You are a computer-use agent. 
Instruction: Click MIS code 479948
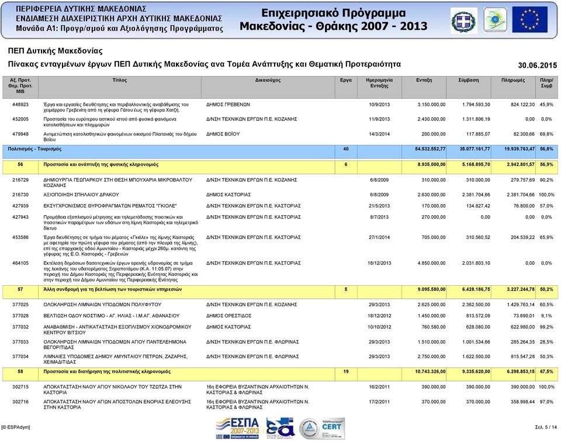tap(20, 134)
